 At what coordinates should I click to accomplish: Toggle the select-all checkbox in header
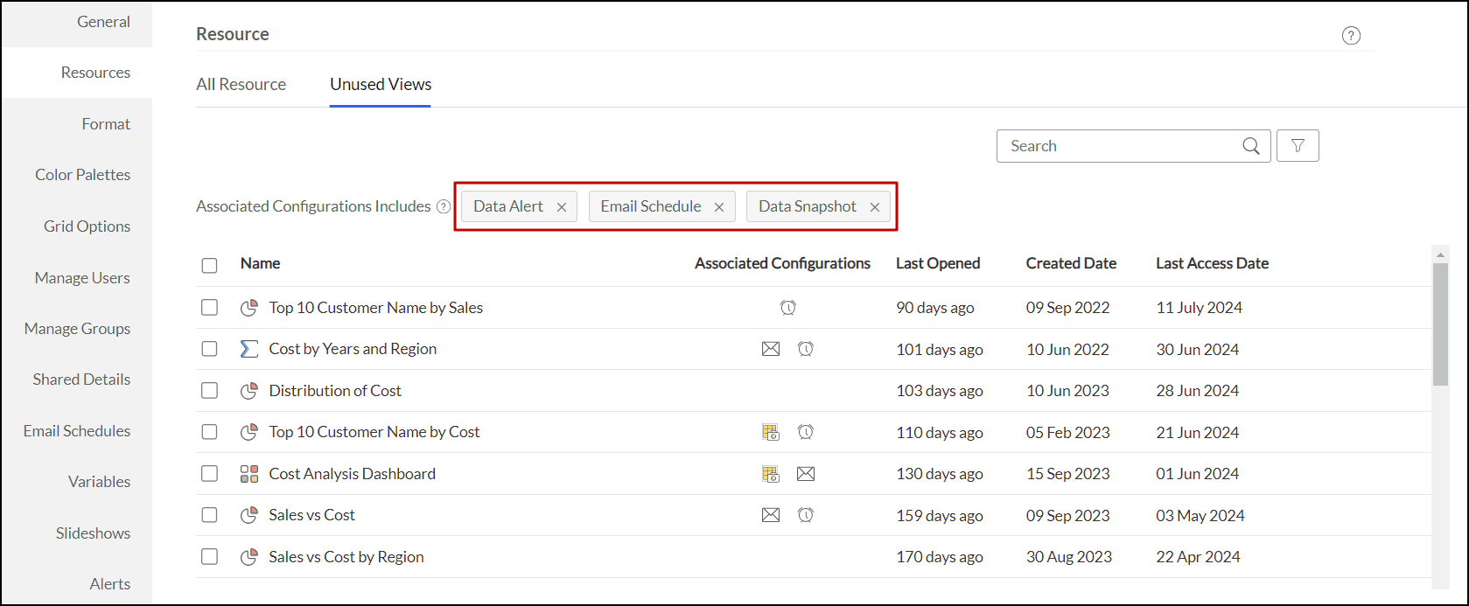point(209,265)
